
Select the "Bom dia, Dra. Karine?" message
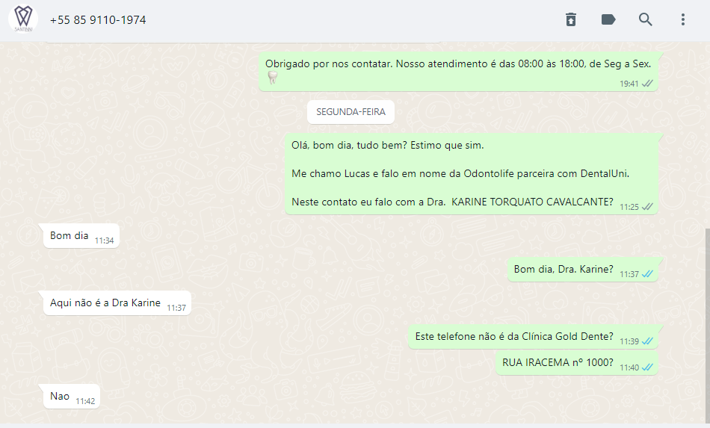point(582,270)
